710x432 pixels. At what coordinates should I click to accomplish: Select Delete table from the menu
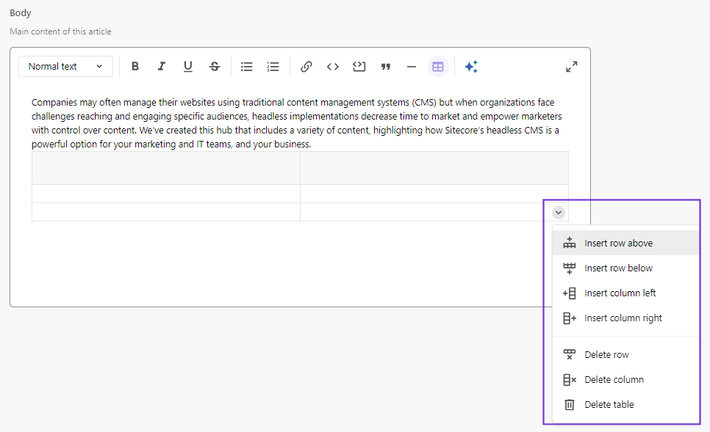pyautogui.click(x=625, y=404)
